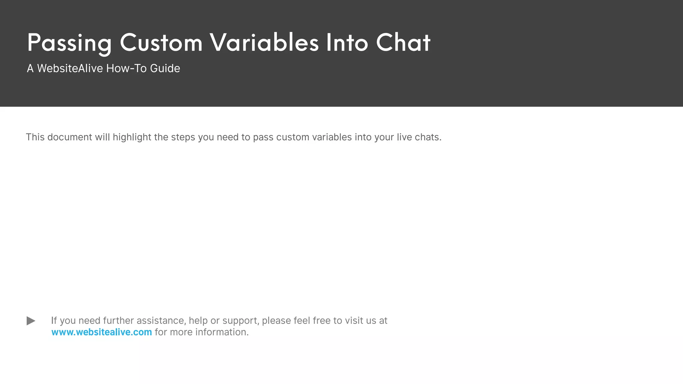Viewport: 683px width, 384px height.
Task: Click the text 'for more information.'
Action: (x=202, y=332)
